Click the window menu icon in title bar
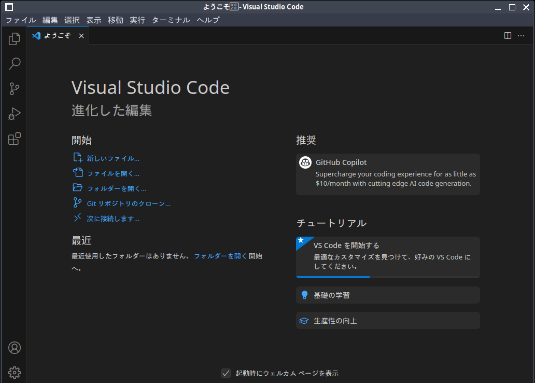This screenshot has width=535, height=383. (x=9, y=7)
